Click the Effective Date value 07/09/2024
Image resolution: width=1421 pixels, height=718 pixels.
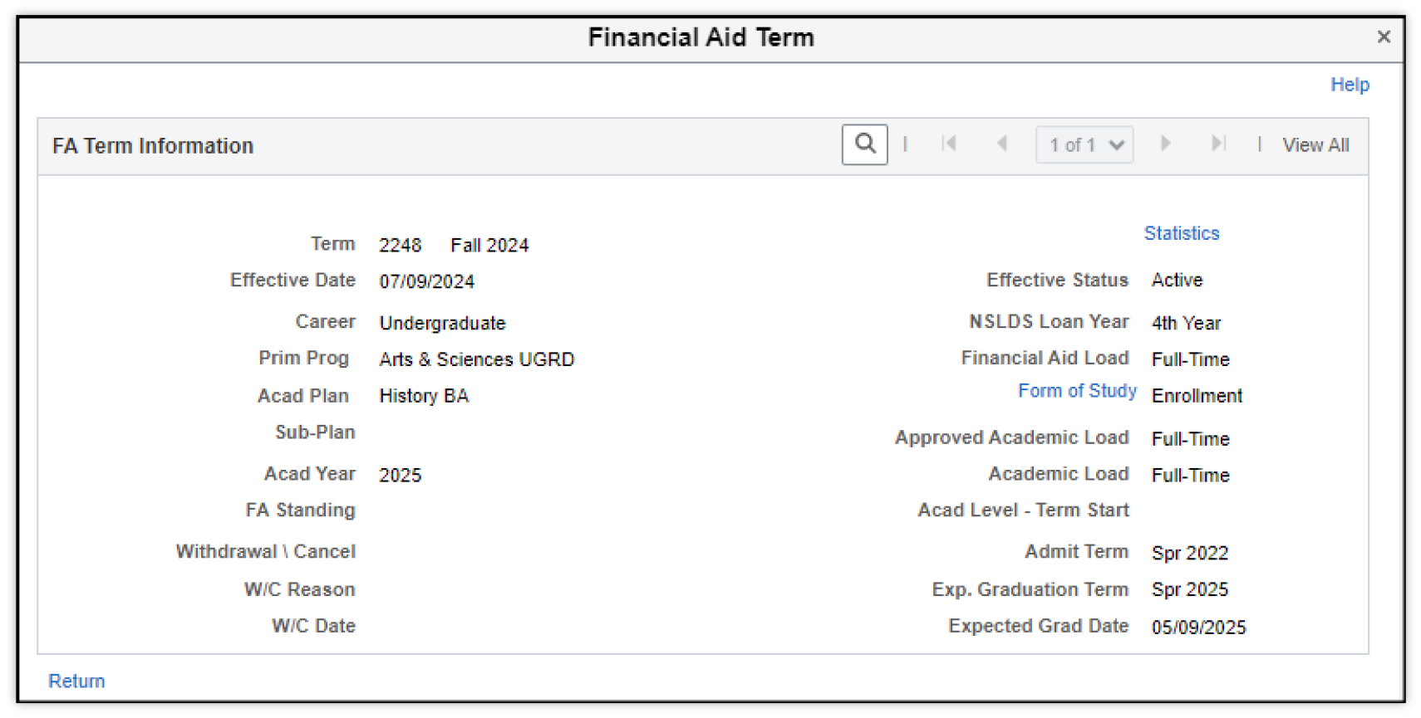(427, 281)
